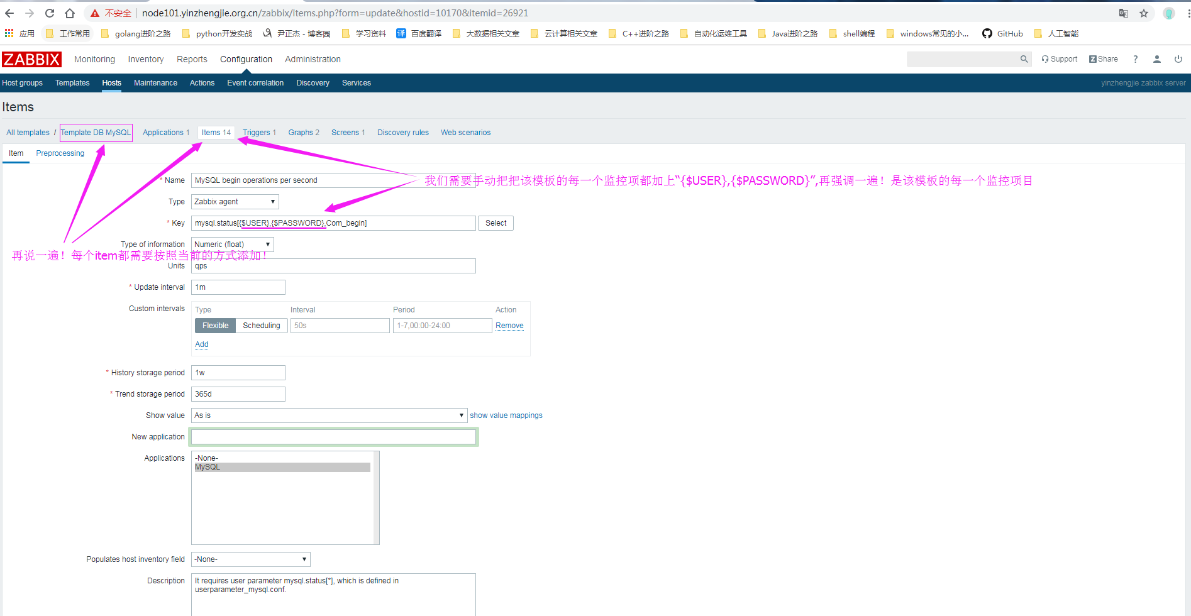This screenshot has width=1191, height=616.
Task: Open the Configuration menu
Action: tap(246, 59)
